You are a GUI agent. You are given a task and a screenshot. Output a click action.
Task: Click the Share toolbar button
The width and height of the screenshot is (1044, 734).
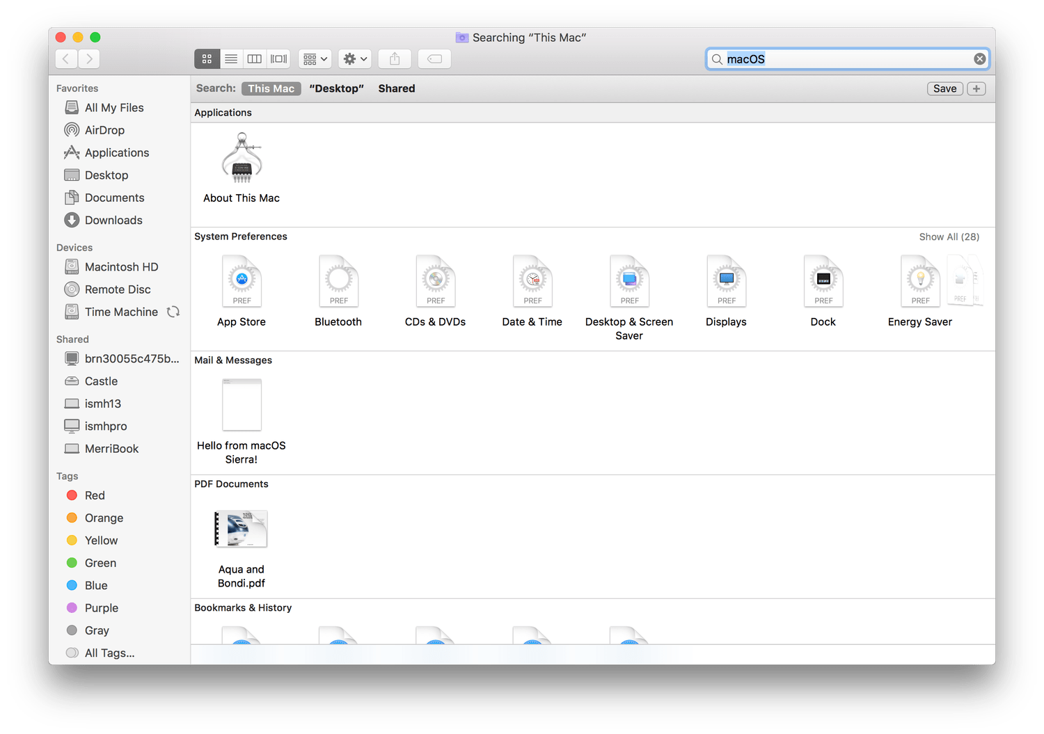(395, 59)
